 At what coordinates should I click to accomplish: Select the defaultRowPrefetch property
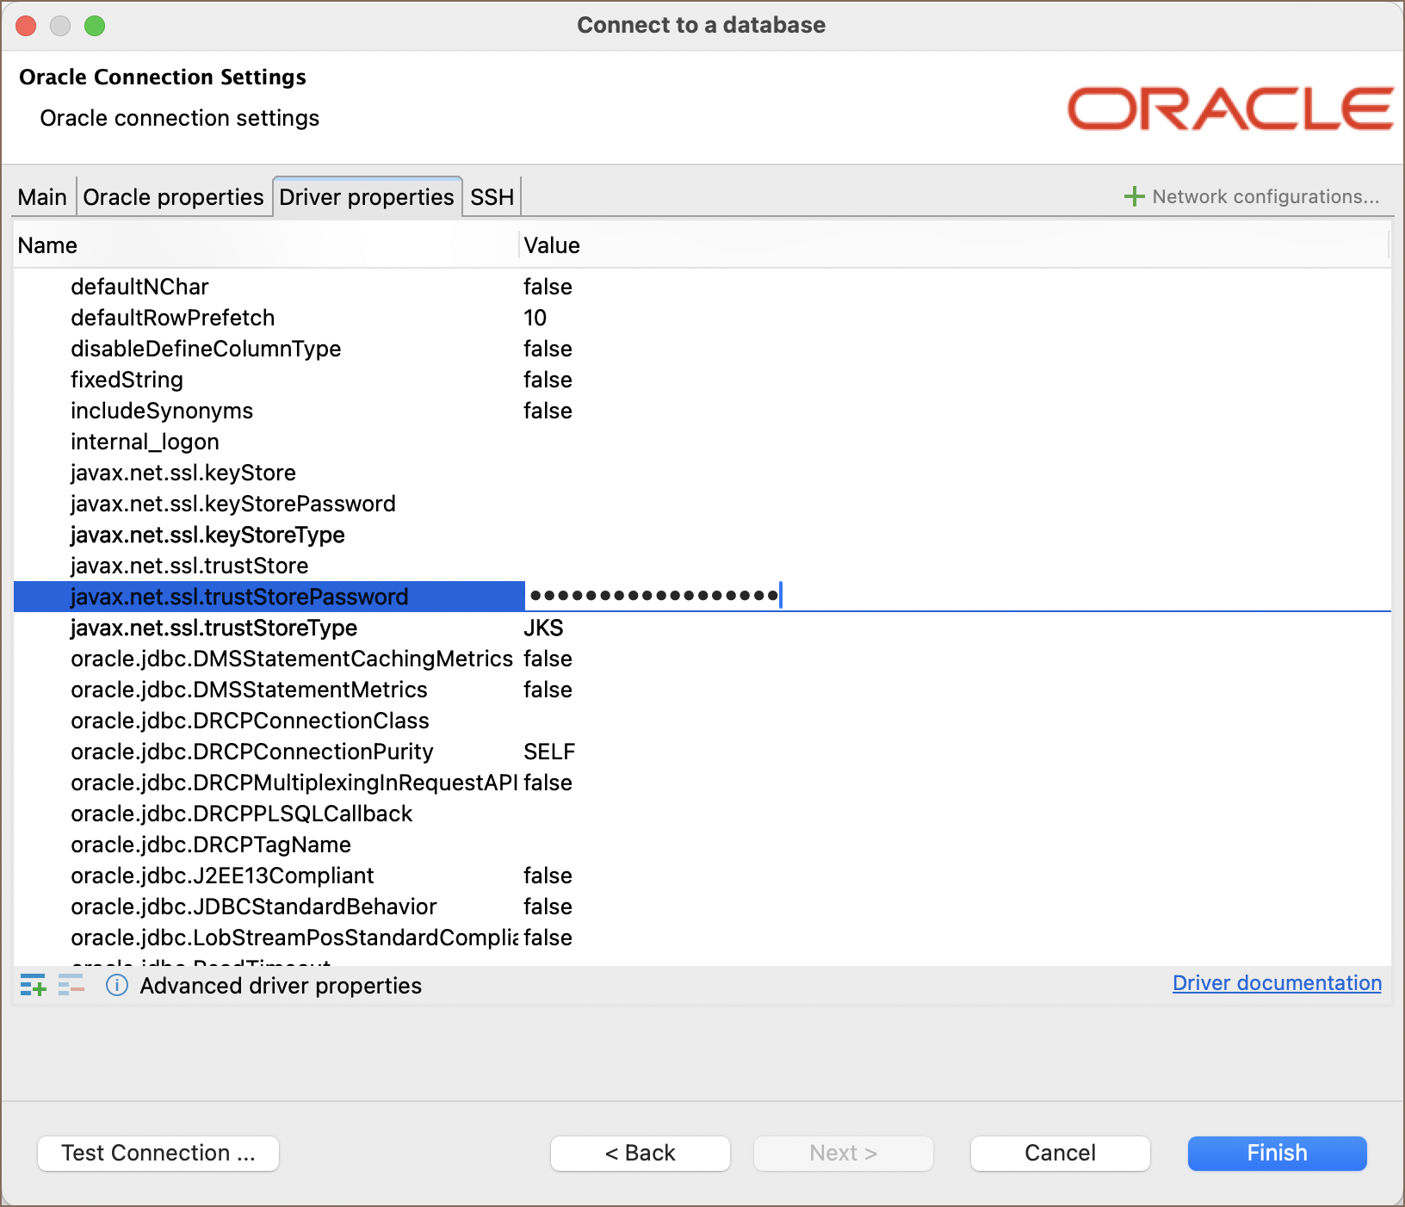pos(172,318)
